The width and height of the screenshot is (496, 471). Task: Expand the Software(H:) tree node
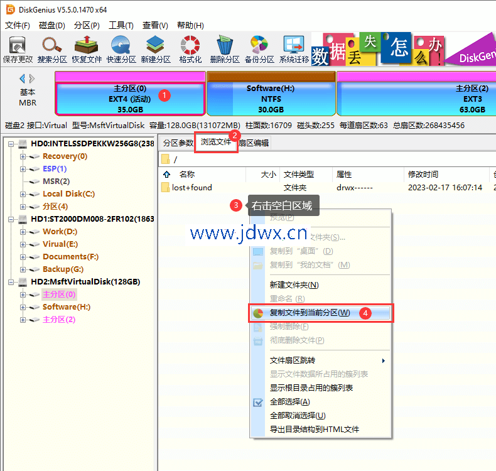click(x=23, y=307)
